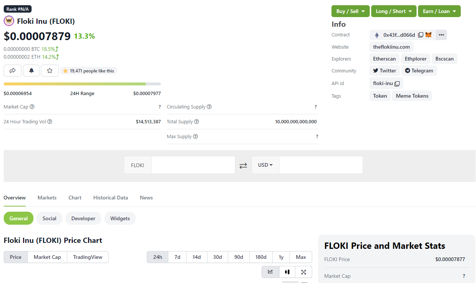Viewport: 476px width, 283px height.
Task: Click the Total Supply help icon
Action: pyautogui.click(x=197, y=121)
